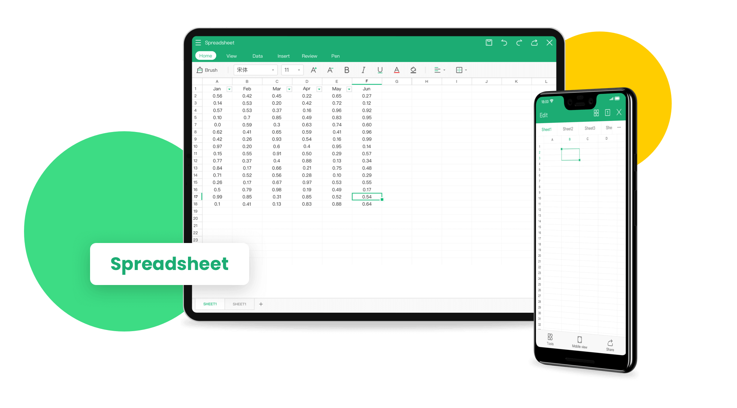Click the Underline formatting icon

coord(379,70)
